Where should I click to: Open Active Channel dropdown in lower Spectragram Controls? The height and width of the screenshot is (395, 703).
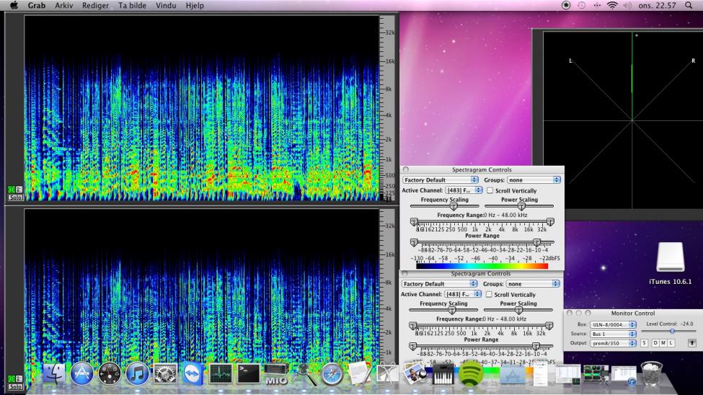pos(463,294)
